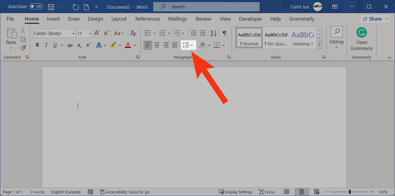Click Display Settings in status bar
Screen dimensions: 395x196
[236, 192]
